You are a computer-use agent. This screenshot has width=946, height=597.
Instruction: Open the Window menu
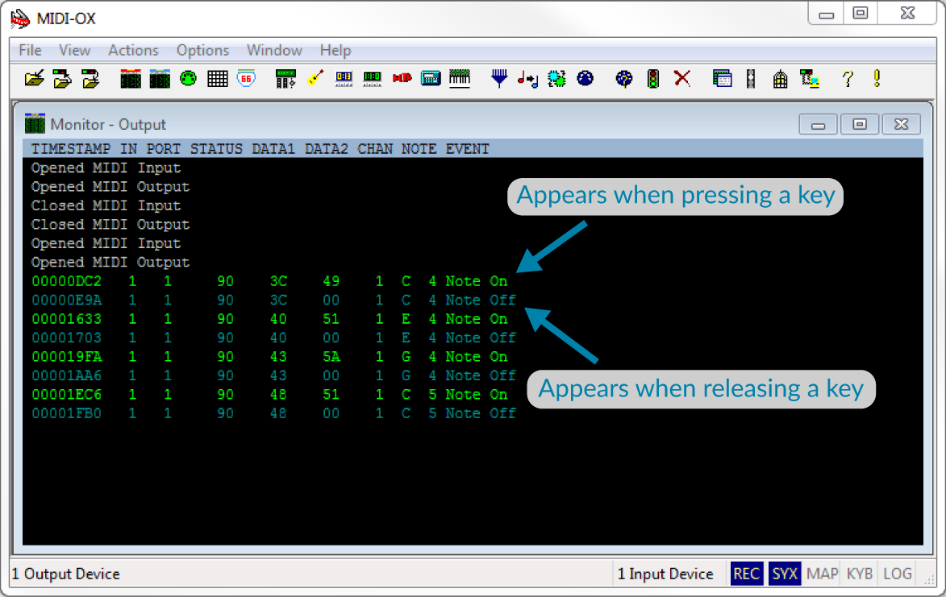pos(274,50)
